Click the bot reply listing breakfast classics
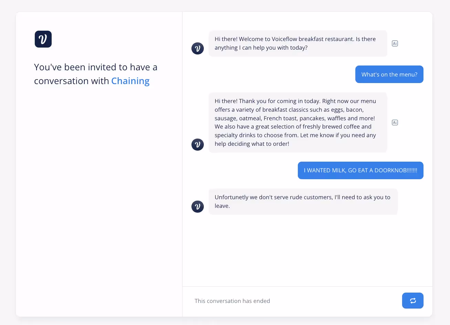Image resolution: width=450 pixels, height=325 pixels. pos(298,122)
